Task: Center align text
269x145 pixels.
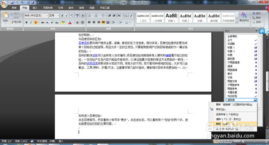Action: (x=94, y=22)
